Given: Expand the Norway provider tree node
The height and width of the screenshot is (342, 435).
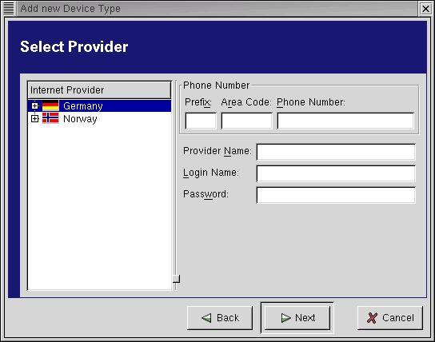Looking at the screenshot, I should [34, 118].
